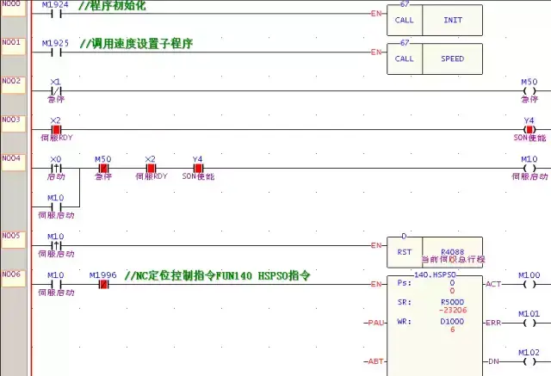
Task: Select the X2 contact in rung N003
Action: [56, 130]
